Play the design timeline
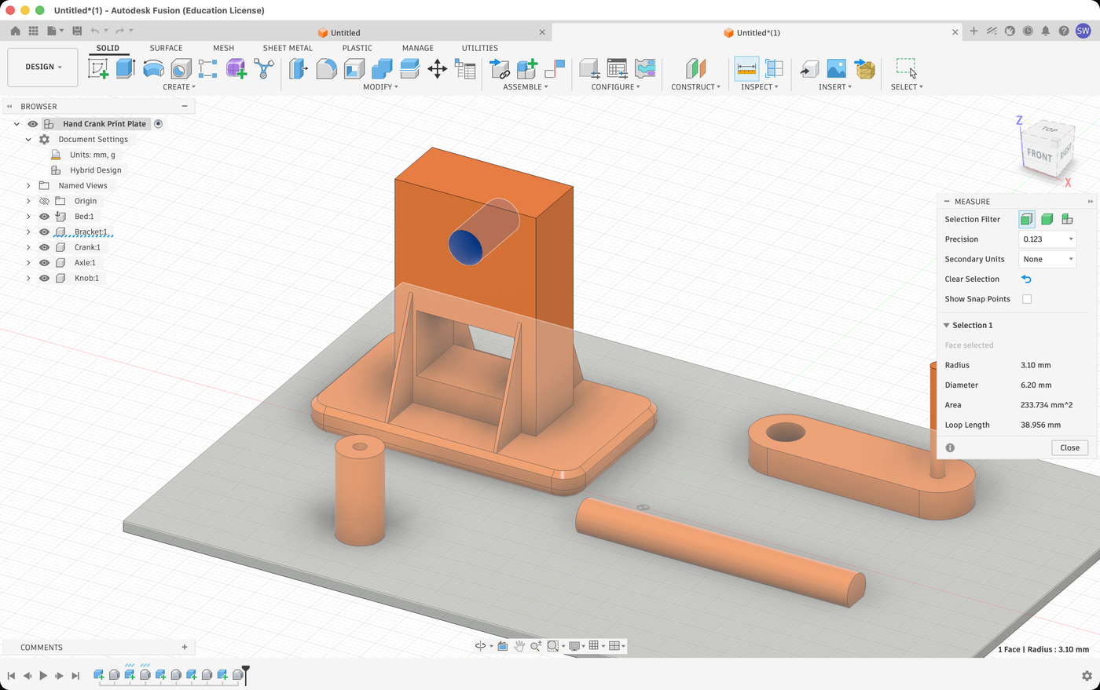This screenshot has width=1100, height=690. tap(43, 676)
